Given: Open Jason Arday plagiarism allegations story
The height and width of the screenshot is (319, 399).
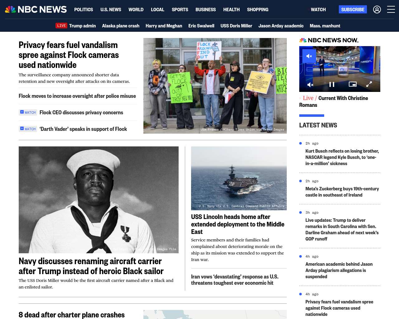Looking at the screenshot, I should (339, 270).
